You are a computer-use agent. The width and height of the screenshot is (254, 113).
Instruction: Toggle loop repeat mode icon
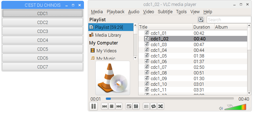(x=153, y=106)
